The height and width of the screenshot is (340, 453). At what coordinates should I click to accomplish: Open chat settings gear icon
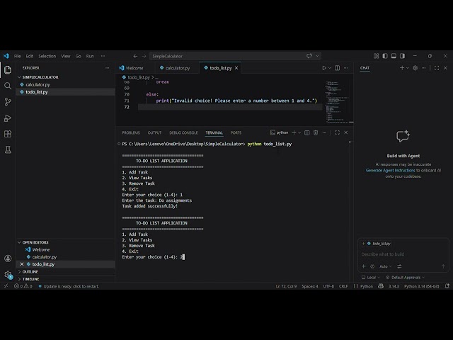(415, 68)
